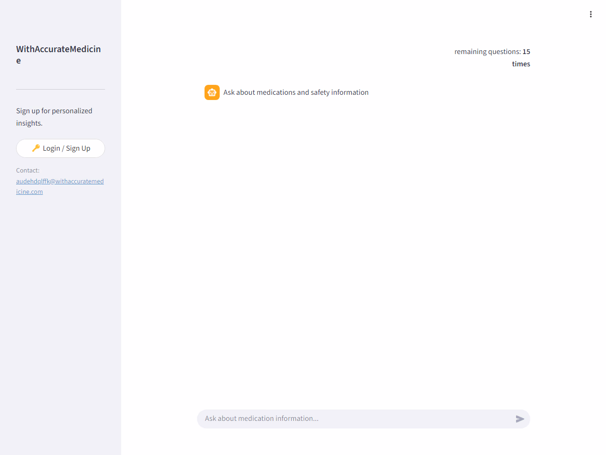The width and height of the screenshot is (606, 455).
Task: Click the Login / Sign Up button
Action: (x=61, y=148)
